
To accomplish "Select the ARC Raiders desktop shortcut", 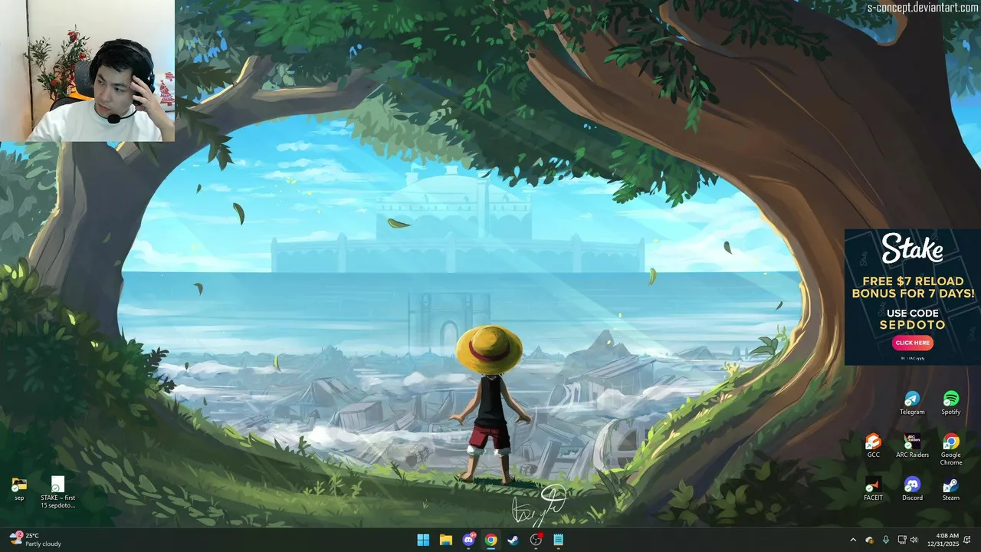I will pos(912,446).
